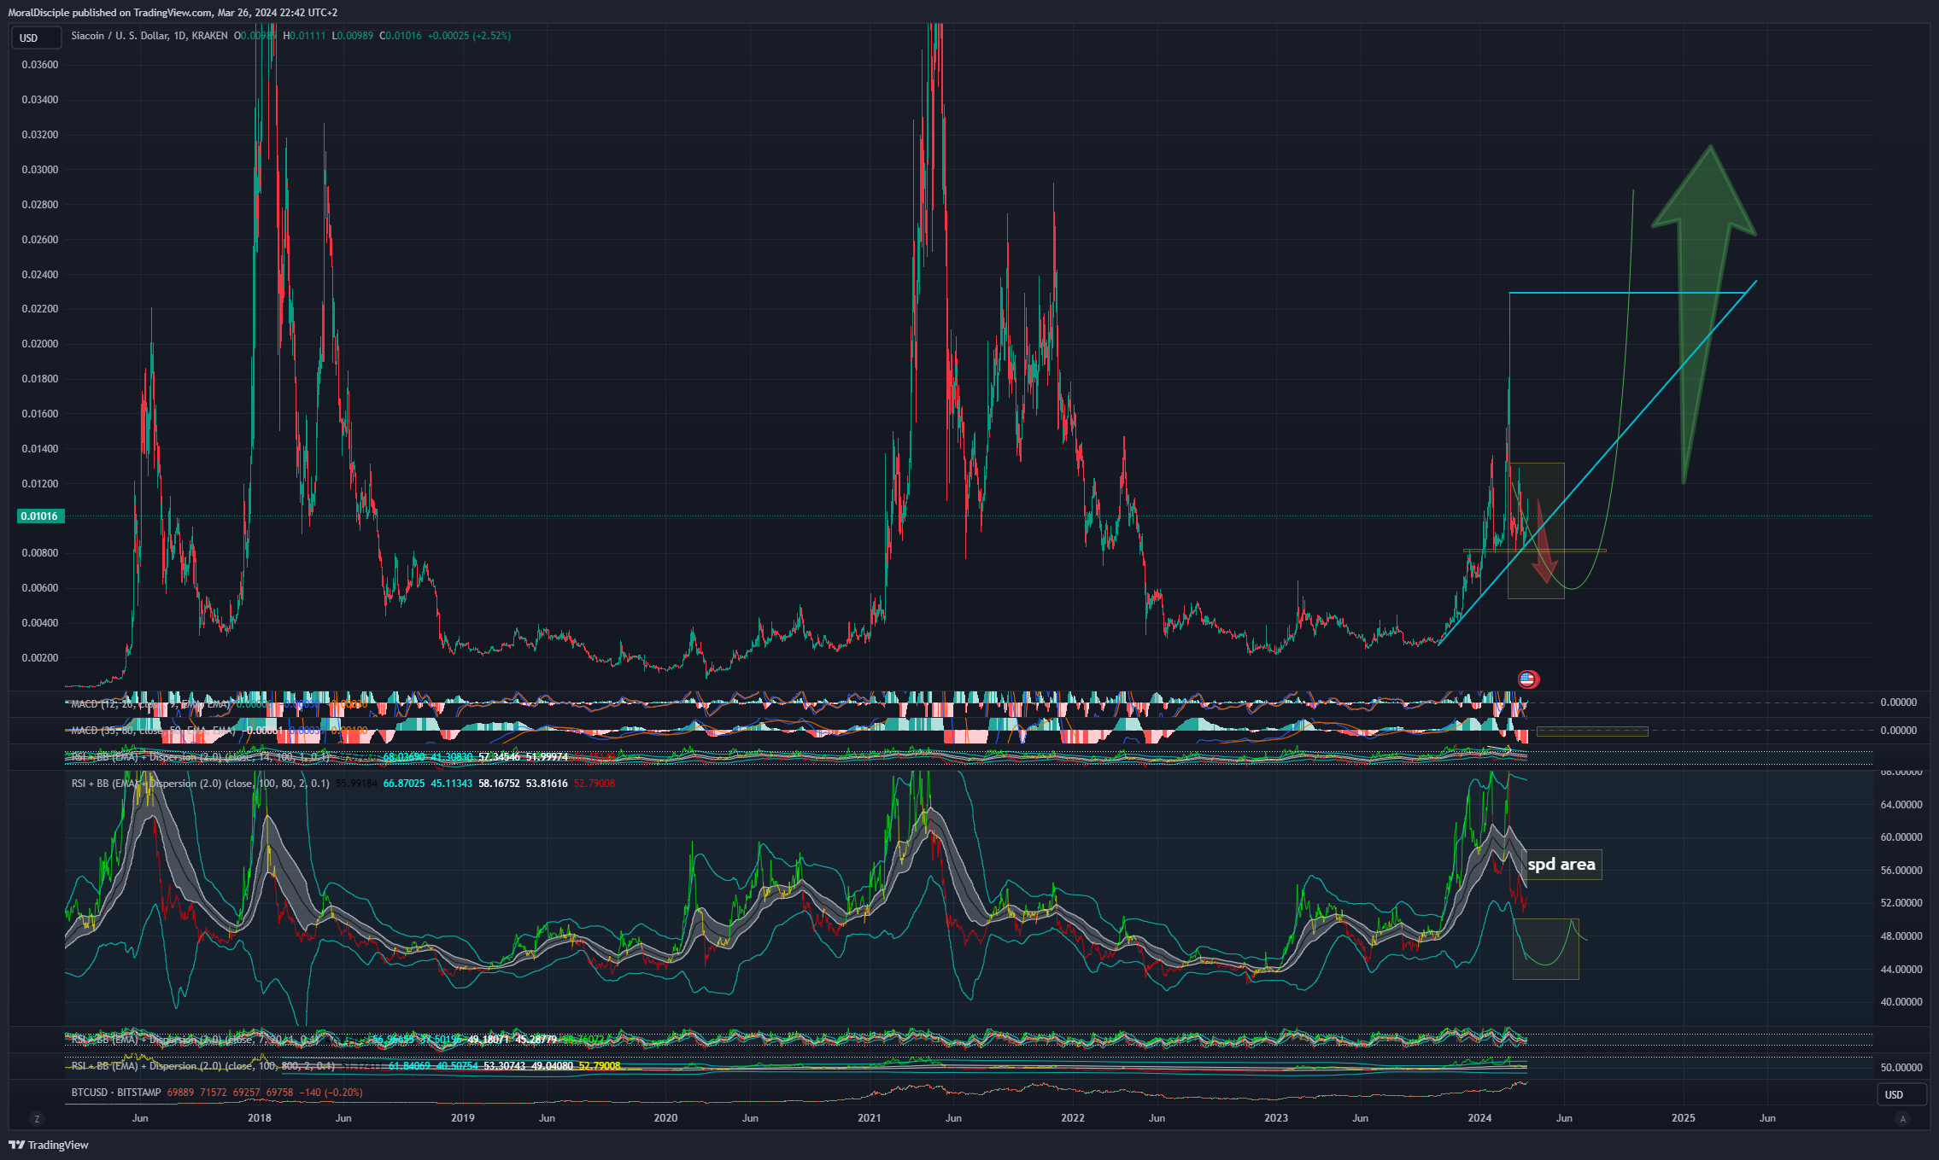Click the Siacoin / U. S. Dollar symbol title
Screen dimensions: 1939x1160
120,36
